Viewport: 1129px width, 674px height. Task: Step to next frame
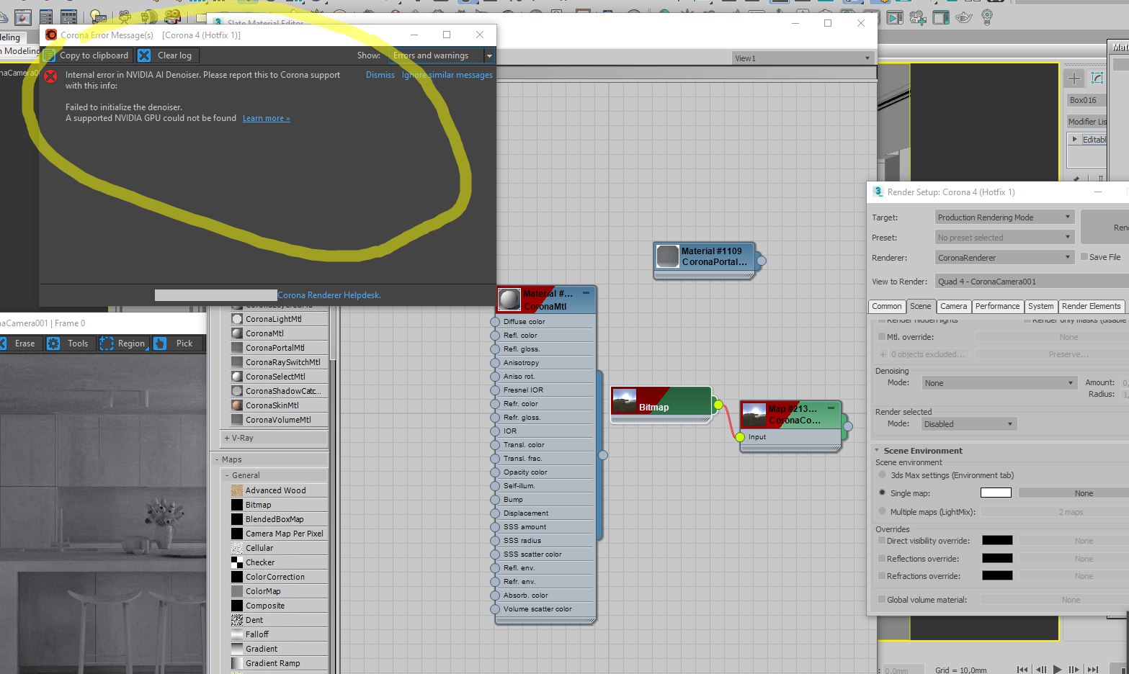coord(1074,669)
